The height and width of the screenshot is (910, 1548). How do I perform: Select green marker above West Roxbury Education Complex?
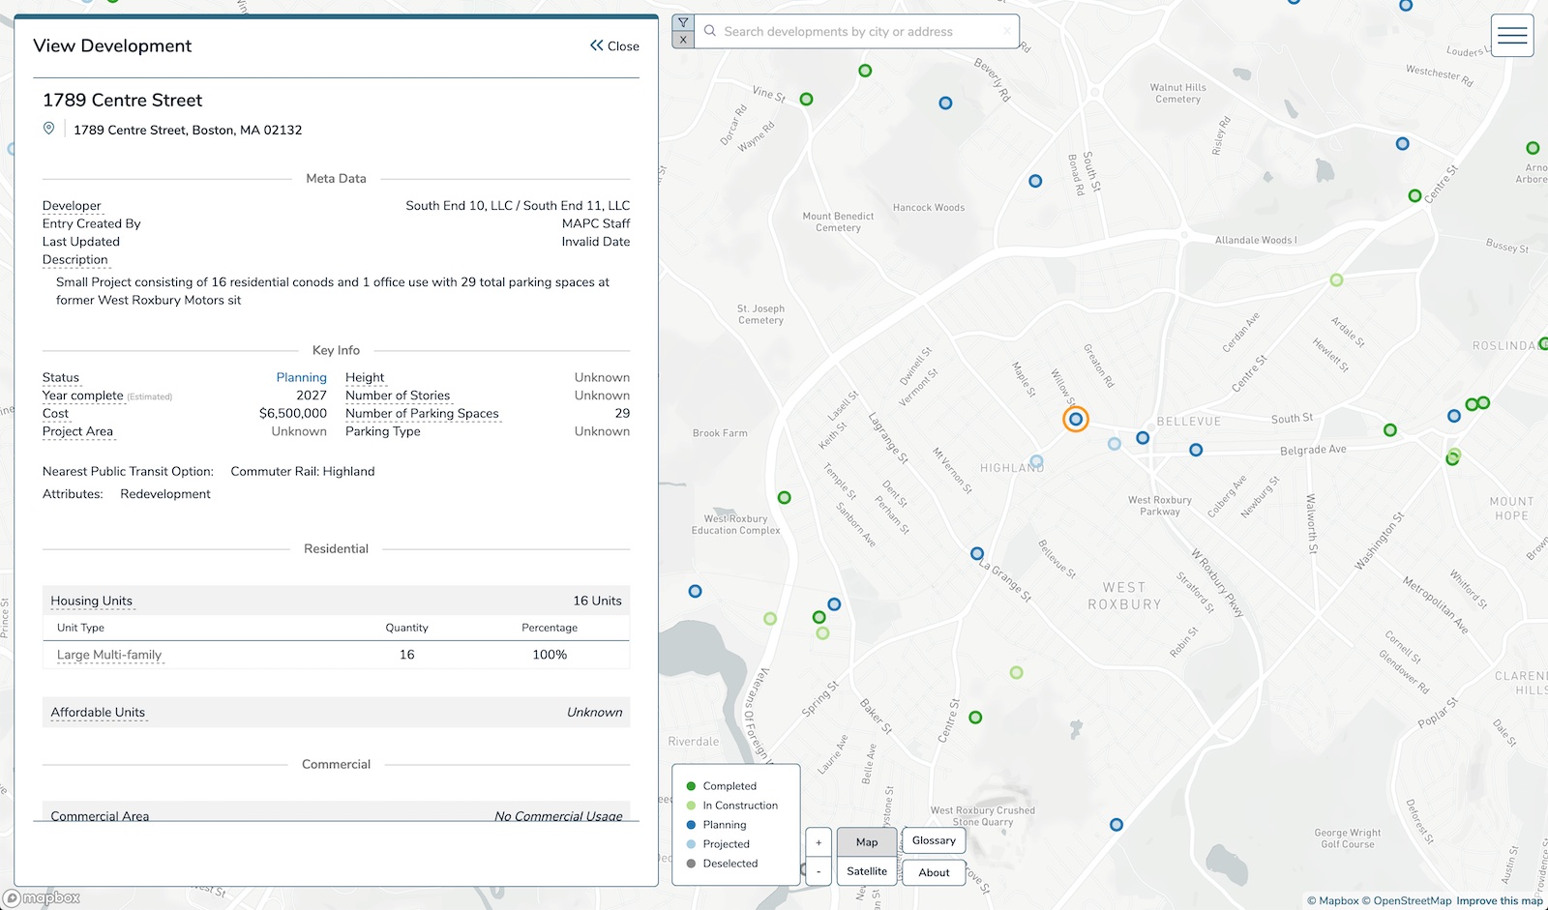[x=785, y=498]
